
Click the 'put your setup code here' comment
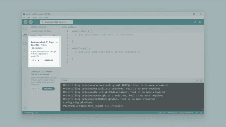(104, 34)
